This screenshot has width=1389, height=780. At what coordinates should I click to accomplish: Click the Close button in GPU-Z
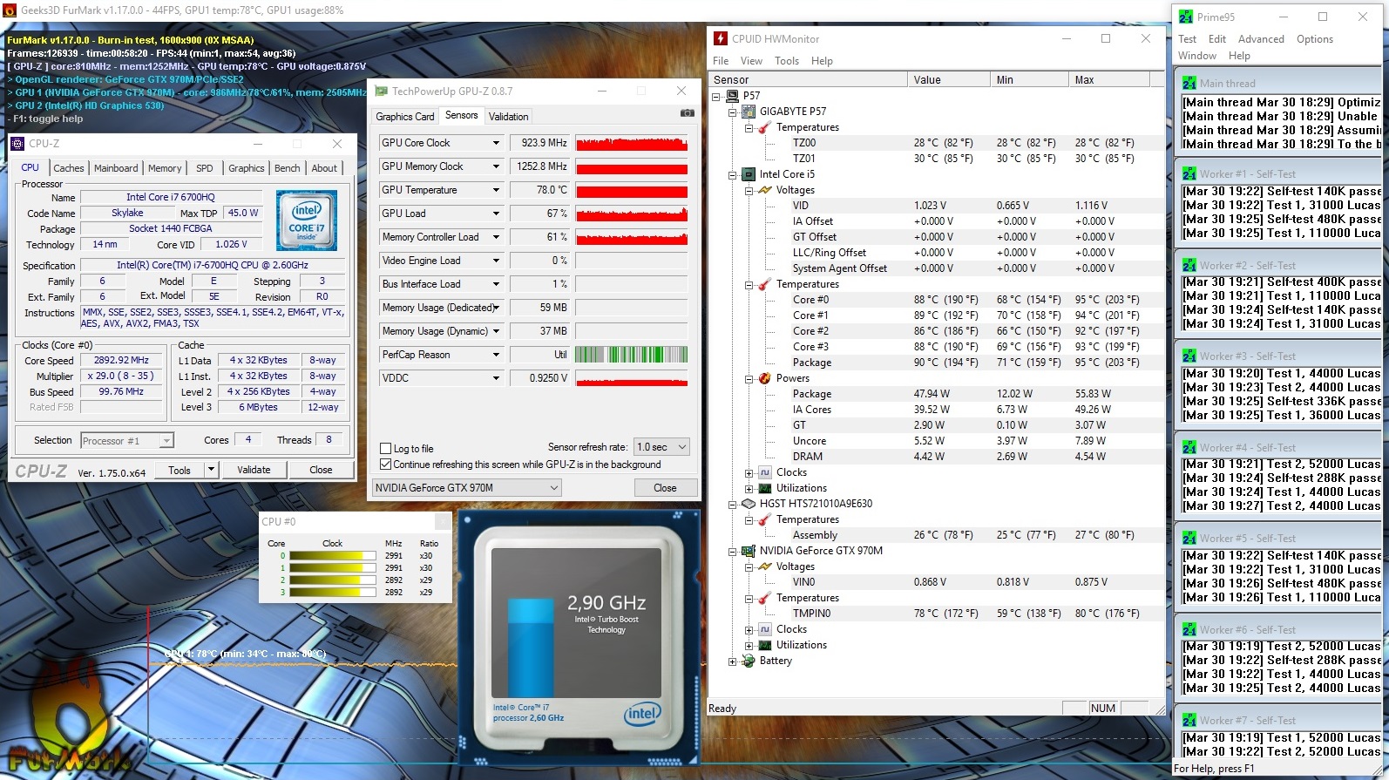coord(665,488)
